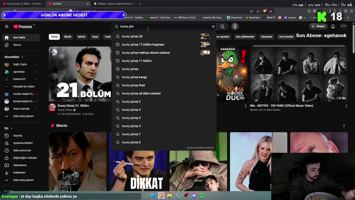Open the DİKKAT short thumbnail
The image size is (355, 200).
pos(138,162)
